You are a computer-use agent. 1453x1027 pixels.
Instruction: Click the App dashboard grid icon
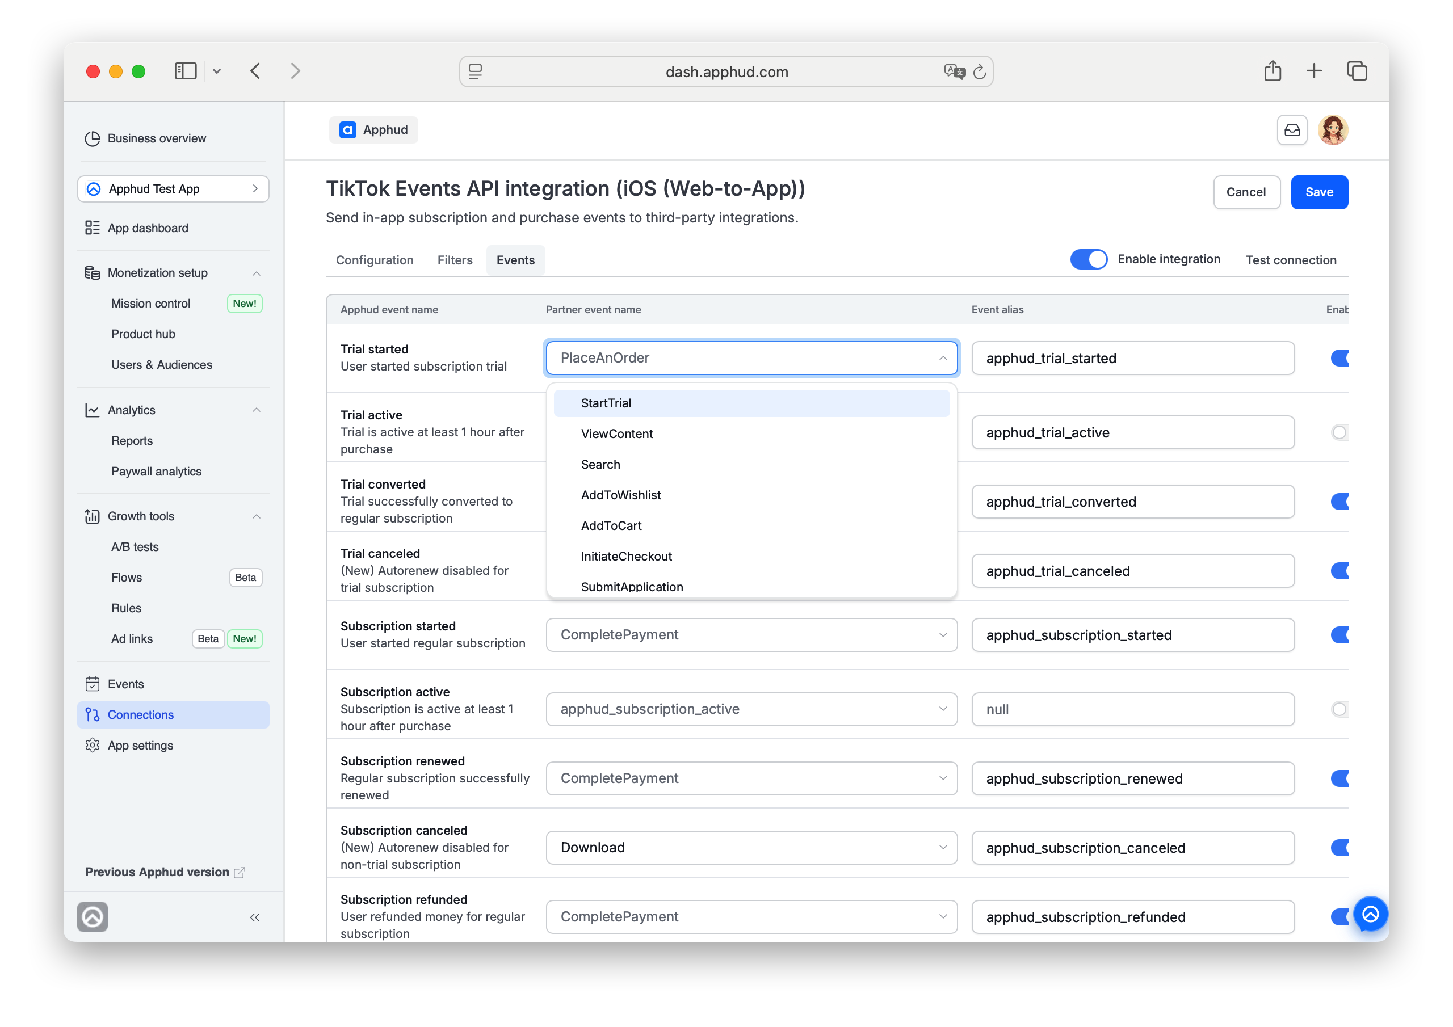pos(93,228)
